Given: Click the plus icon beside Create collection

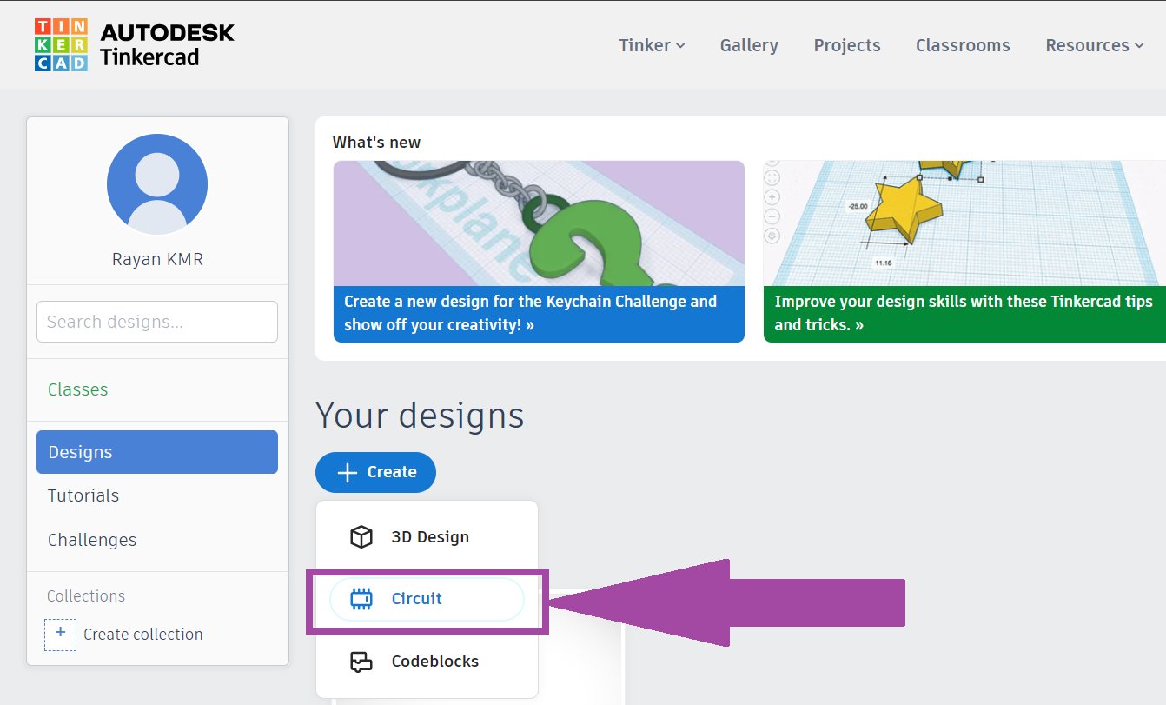Looking at the screenshot, I should pos(60,634).
